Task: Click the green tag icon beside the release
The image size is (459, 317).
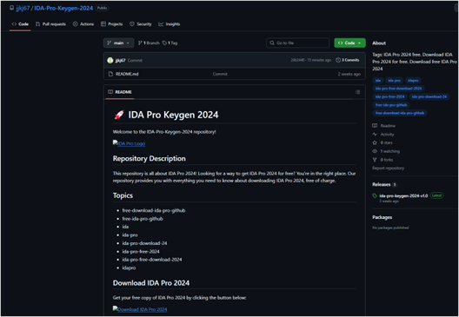Action: 375,195
